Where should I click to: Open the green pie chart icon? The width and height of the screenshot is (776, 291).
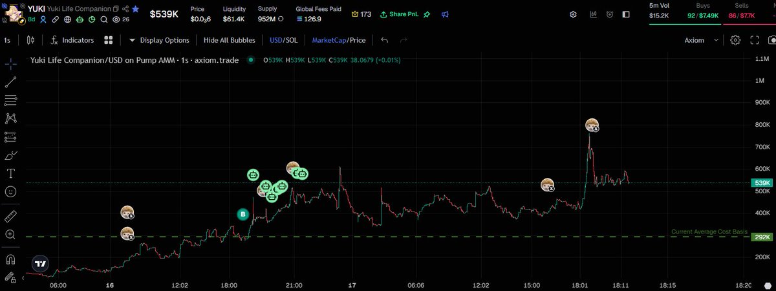[x=92, y=19]
